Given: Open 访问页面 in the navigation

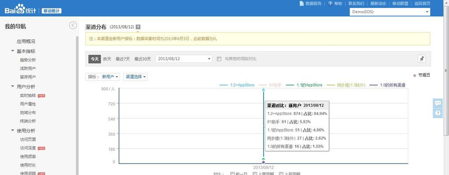Looking at the screenshot, I should [28, 140].
